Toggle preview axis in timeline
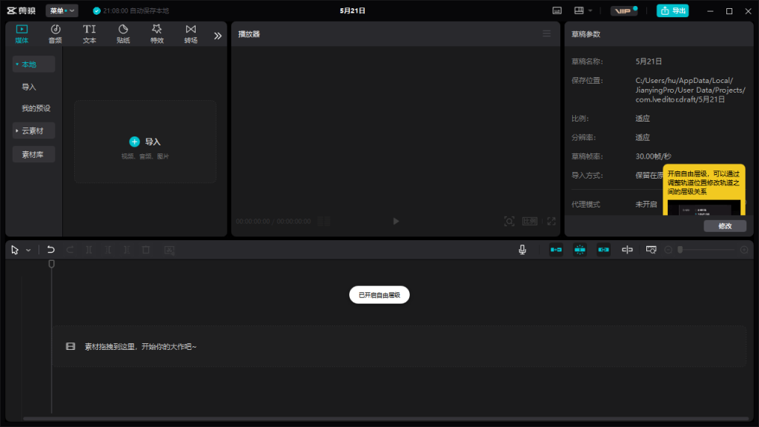This screenshot has height=427, width=759. click(627, 250)
